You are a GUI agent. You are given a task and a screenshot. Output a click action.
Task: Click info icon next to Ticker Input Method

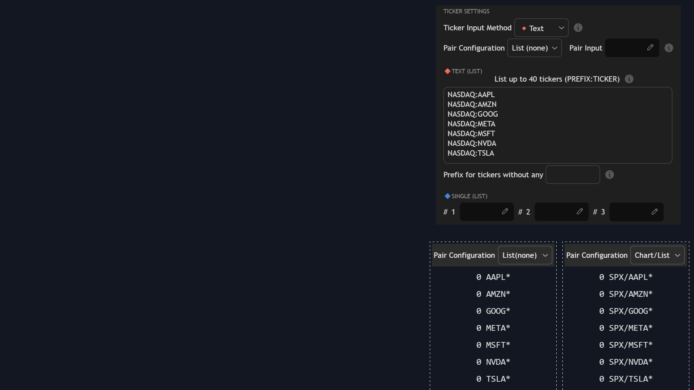[x=578, y=28]
